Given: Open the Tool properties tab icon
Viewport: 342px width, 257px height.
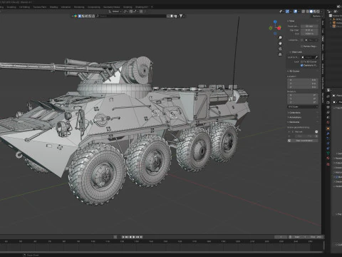Looking at the screenshot, I should point(328,96).
